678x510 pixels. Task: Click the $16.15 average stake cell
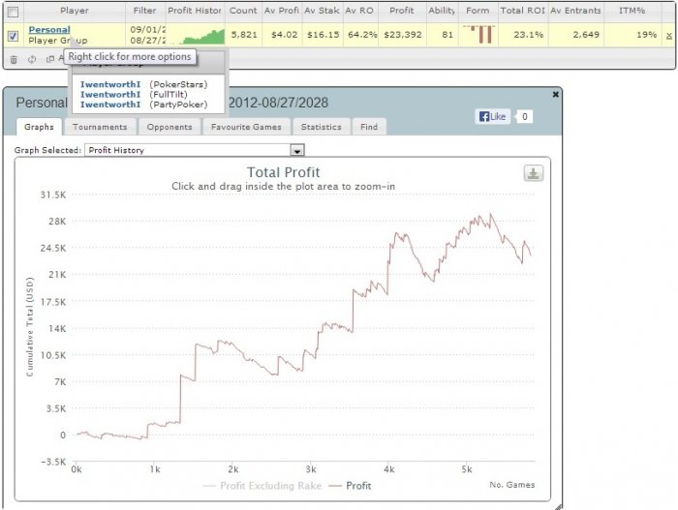coord(323,35)
